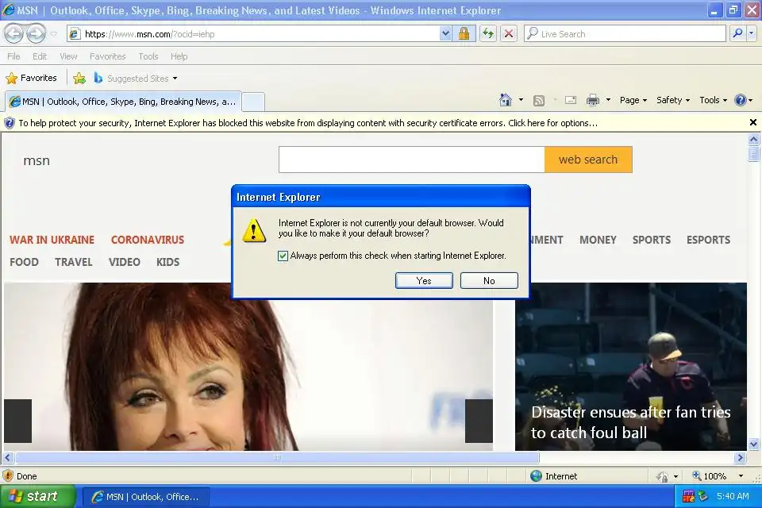Click horizontal scrollbar right arrow

point(740,457)
